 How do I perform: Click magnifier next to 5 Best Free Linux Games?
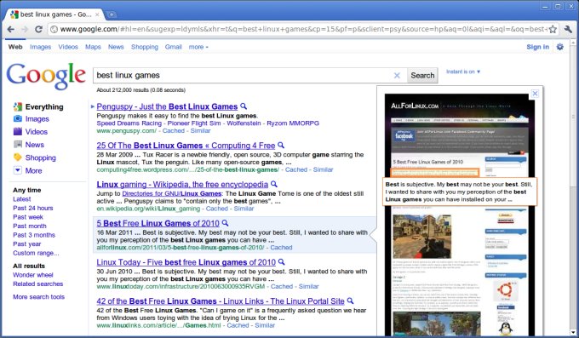pyautogui.click(x=226, y=223)
